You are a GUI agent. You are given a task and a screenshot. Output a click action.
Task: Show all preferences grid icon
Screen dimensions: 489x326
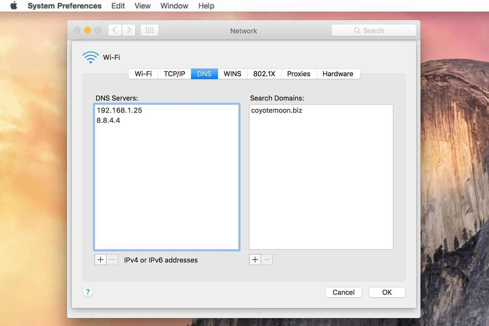pyautogui.click(x=149, y=30)
